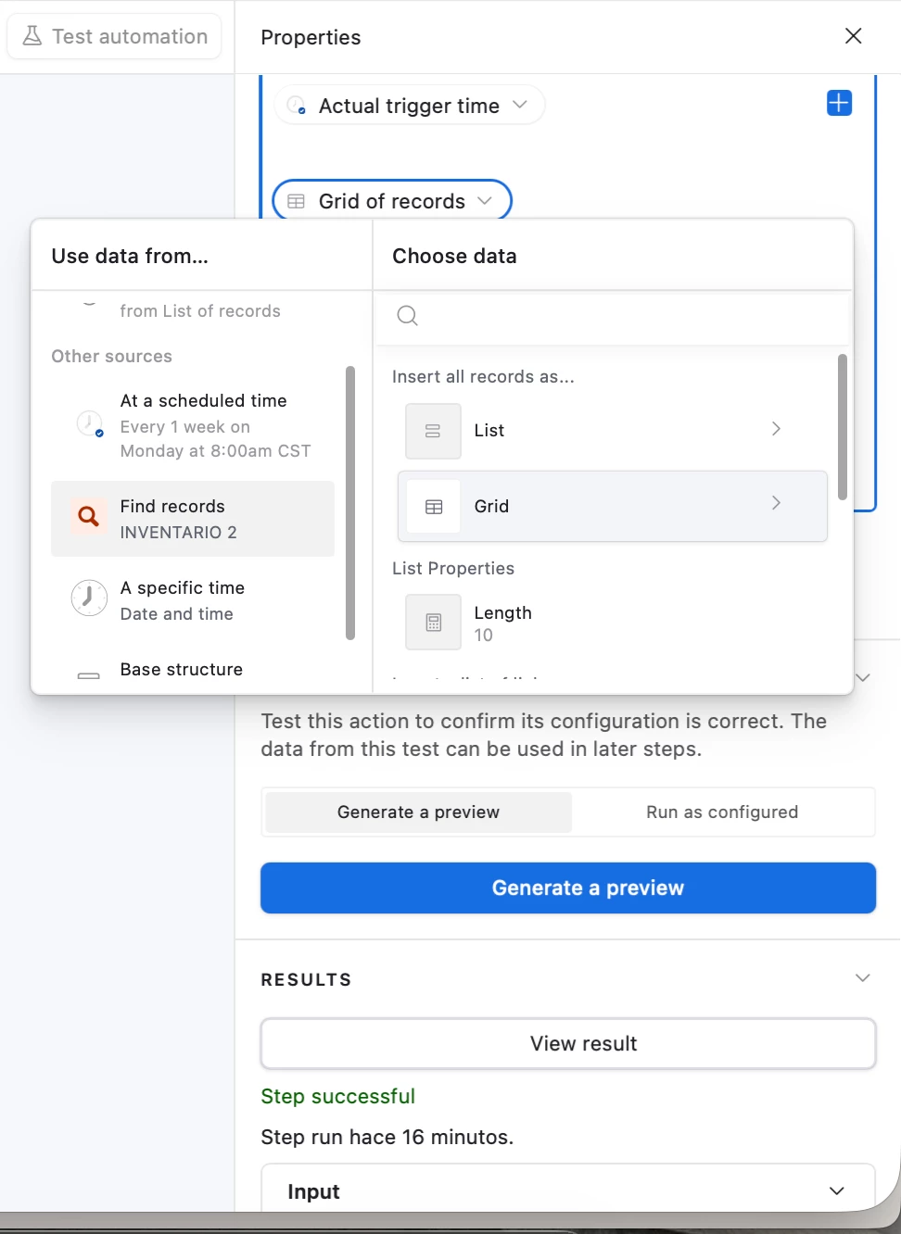Click the blue plus insert button
Image resolution: width=901 pixels, height=1234 pixels.
pyautogui.click(x=839, y=103)
